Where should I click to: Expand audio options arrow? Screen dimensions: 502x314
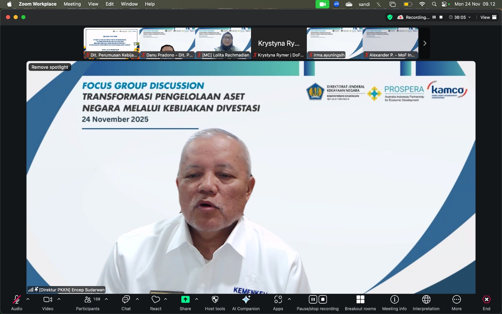point(28,299)
